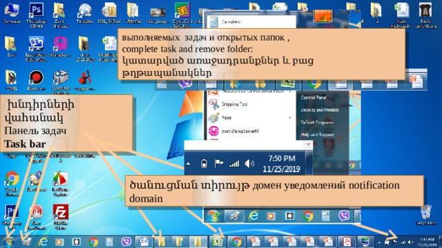Launch the Google Chrome desktop shortcut
The width and height of the screenshot is (442, 248).
click(12, 183)
